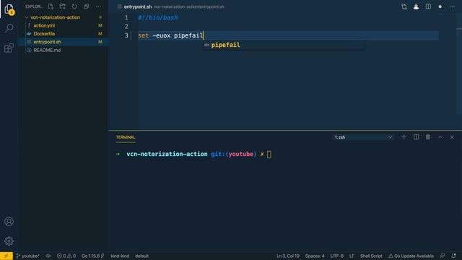
Task: Change encoding via UTF-8 status item
Action: tap(337, 256)
